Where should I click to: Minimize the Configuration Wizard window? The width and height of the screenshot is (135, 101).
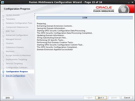coord(129,2)
